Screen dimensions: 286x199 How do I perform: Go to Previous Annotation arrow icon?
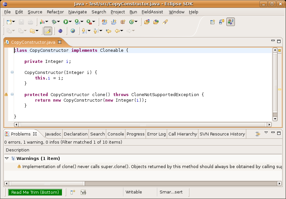pos(96,31)
